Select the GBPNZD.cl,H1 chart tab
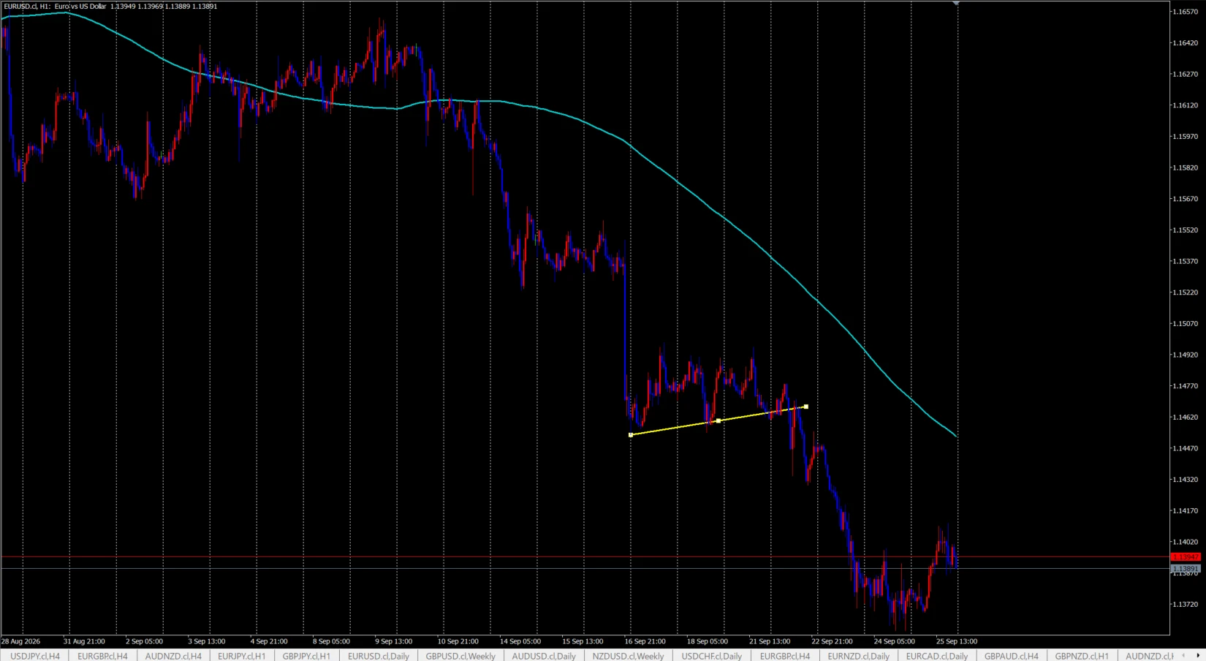The height and width of the screenshot is (661, 1206). [x=1082, y=656]
